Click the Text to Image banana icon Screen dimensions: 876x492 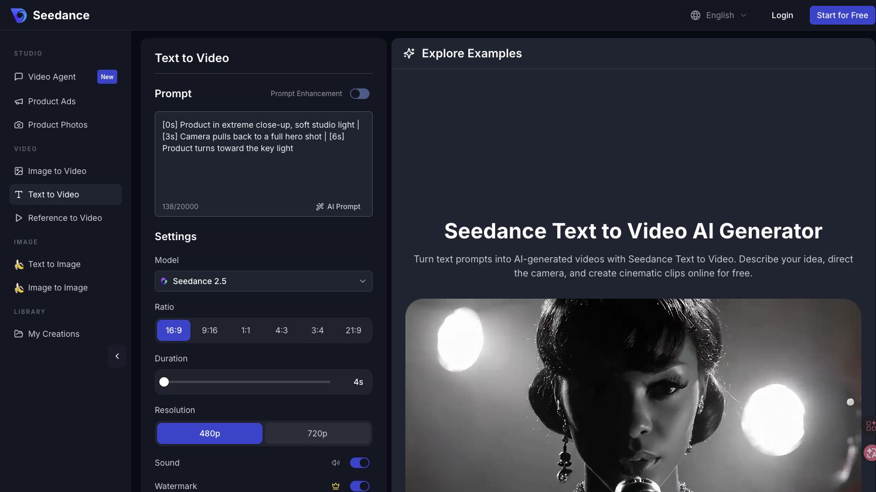pyautogui.click(x=19, y=264)
